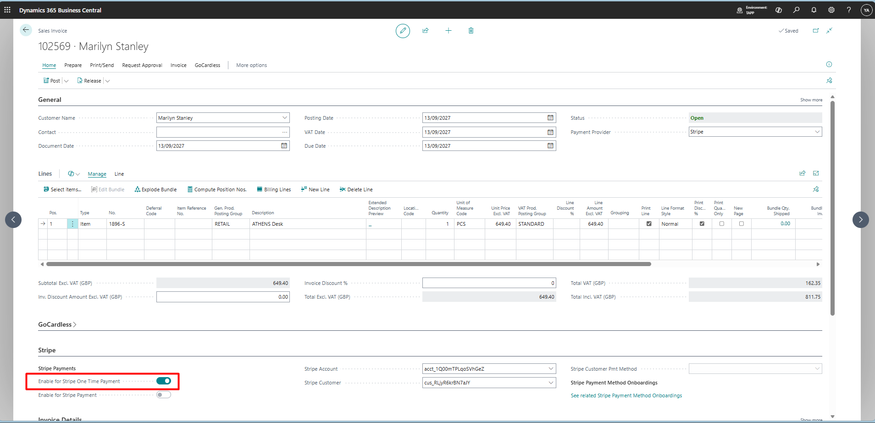The height and width of the screenshot is (423, 875).
Task: Open the GoCardless menu tab
Action: click(x=207, y=65)
